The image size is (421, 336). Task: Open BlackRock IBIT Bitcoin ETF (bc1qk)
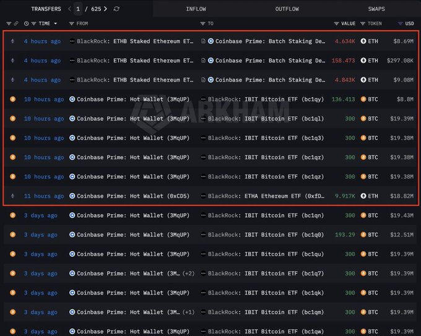(266, 293)
